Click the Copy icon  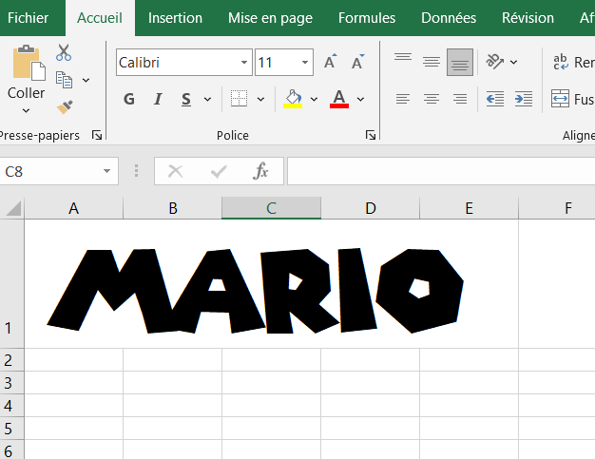[64, 80]
